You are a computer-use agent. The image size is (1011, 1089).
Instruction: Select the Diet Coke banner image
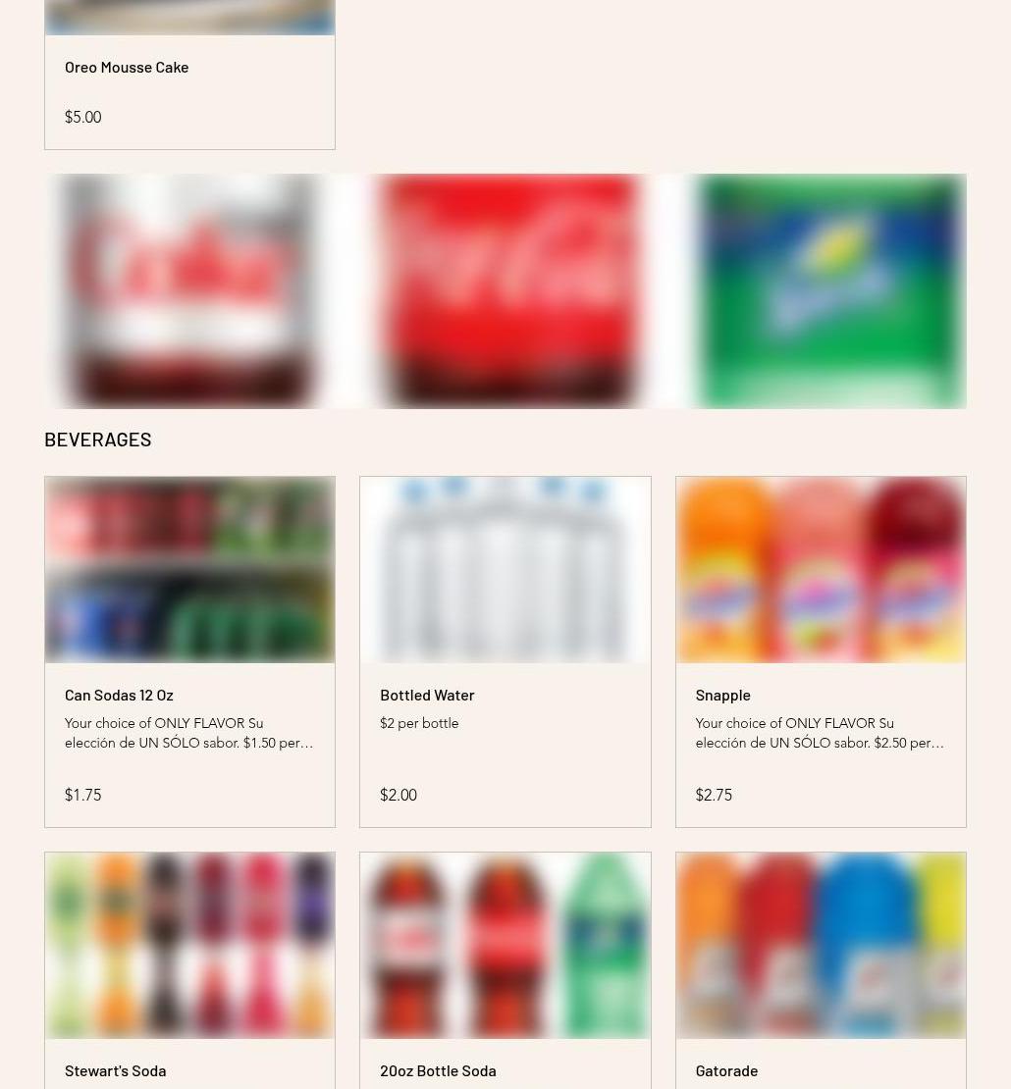[189, 291]
